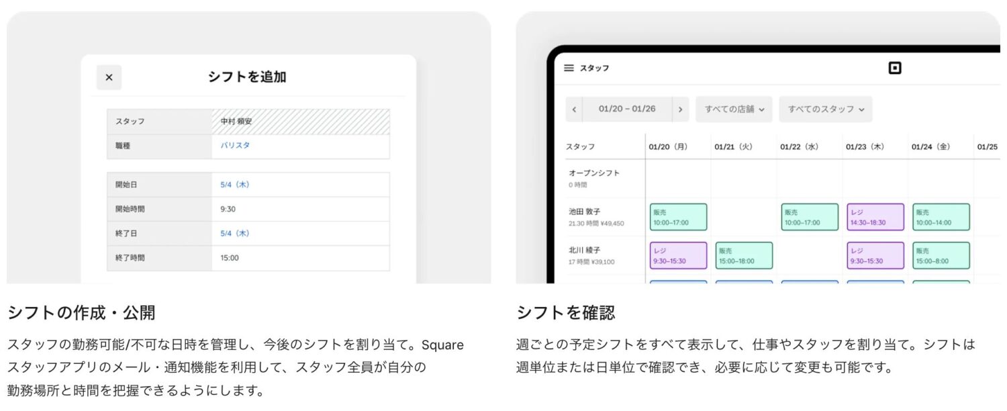1007x411 pixels.
Task: Click 池田 敦子's 21.30 時間 ¥49,450 summary
Action: click(596, 223)
